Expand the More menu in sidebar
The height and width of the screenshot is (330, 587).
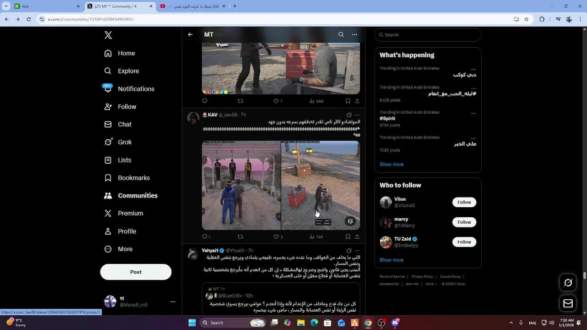tap(118, 249)
